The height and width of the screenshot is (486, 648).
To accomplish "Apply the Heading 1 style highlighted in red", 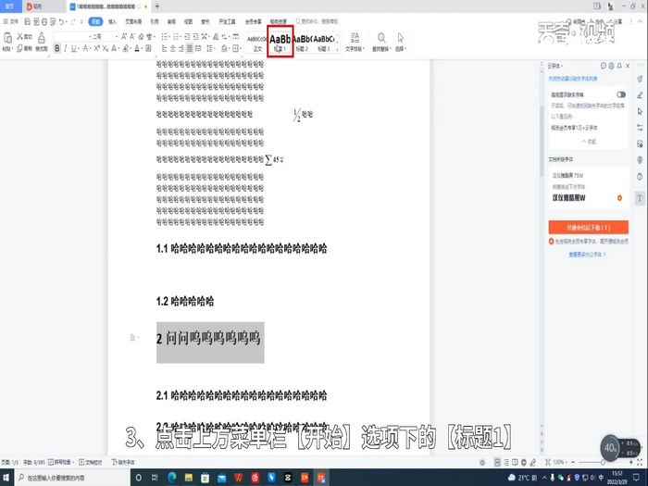I will [280, 41].
